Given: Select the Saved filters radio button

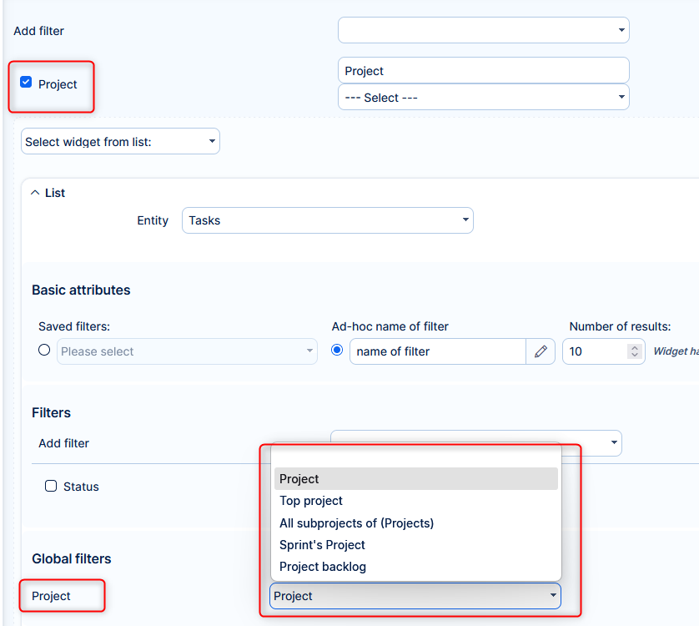Looking at the screenshot, I should [x=44, y=351].
